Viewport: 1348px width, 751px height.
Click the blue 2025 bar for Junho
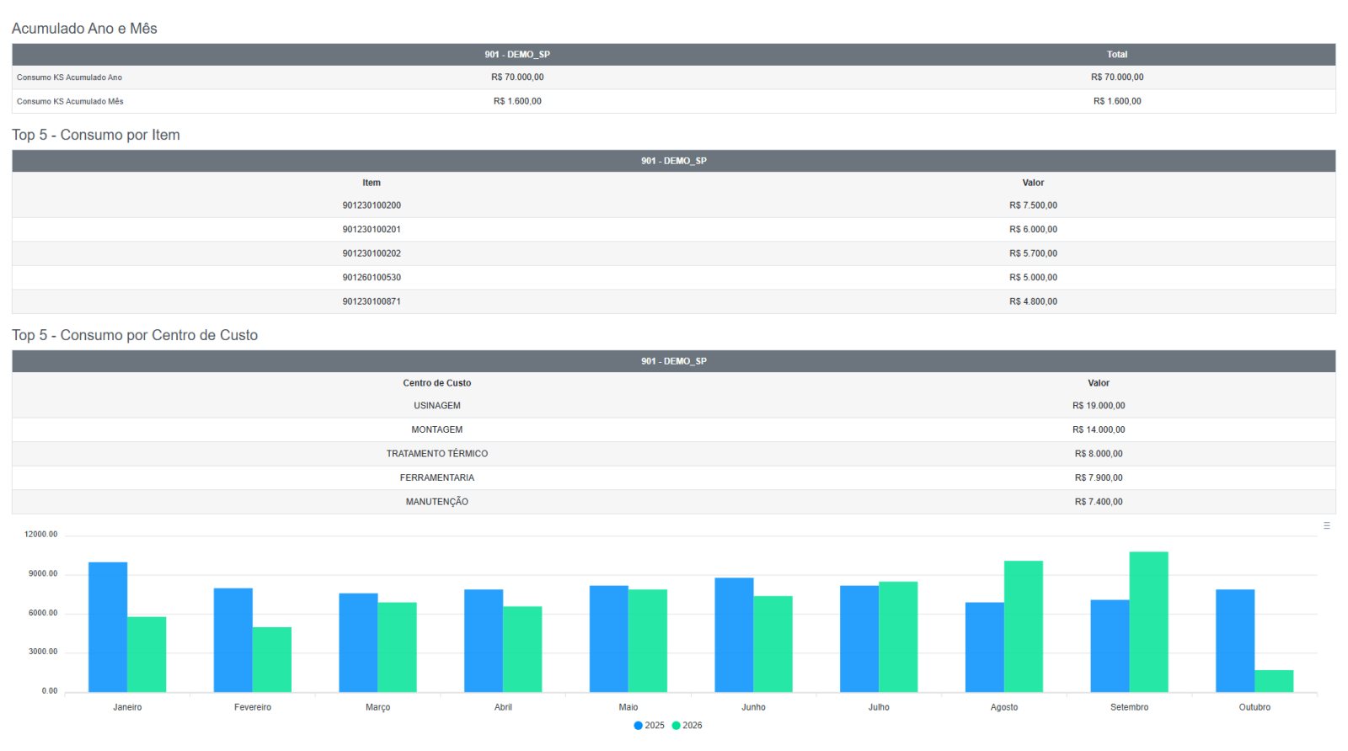point(734,635)
